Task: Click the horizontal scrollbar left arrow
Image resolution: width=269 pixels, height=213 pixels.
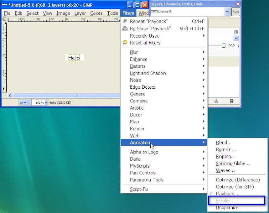Action: (x=10, y=95)
